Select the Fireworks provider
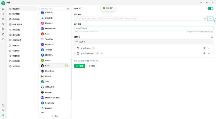This screenshot has width=216, height=119. point(55,44)
